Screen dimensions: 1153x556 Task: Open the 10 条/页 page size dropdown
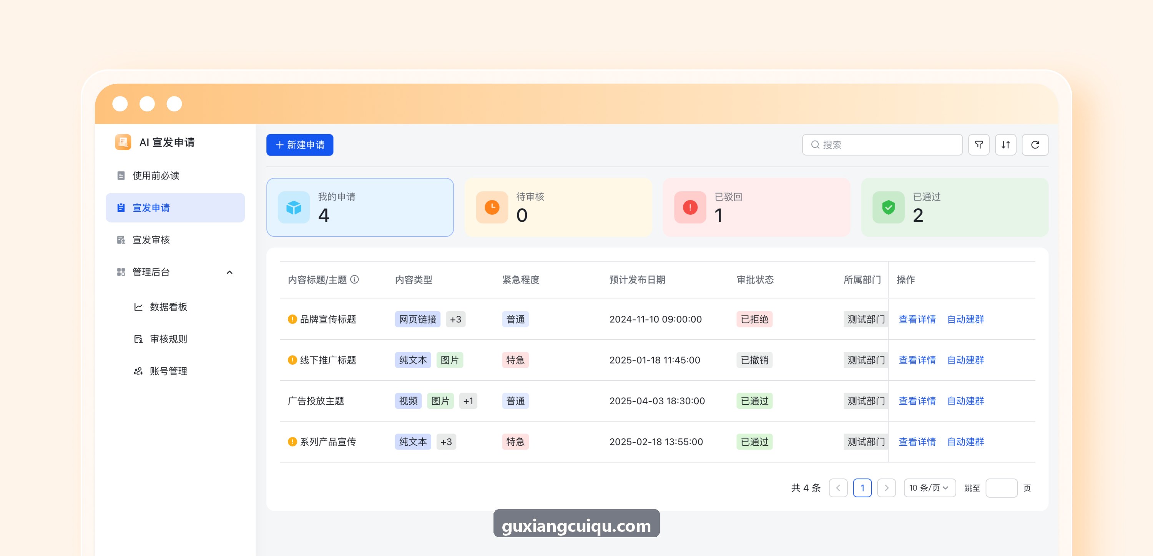(x=929, y=488)
